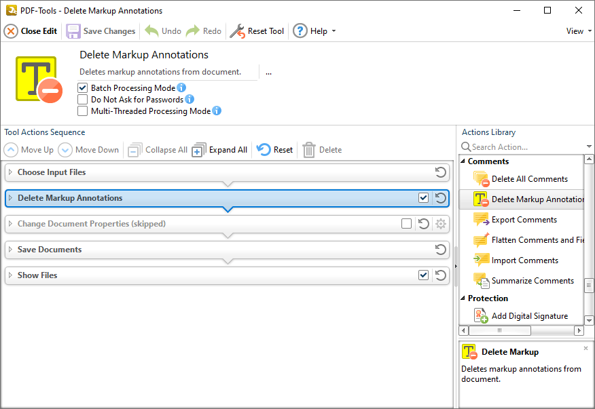Click the Flatten Comments library icon
The width and height of the screenshot is (595, 409).
pos(481,240)
